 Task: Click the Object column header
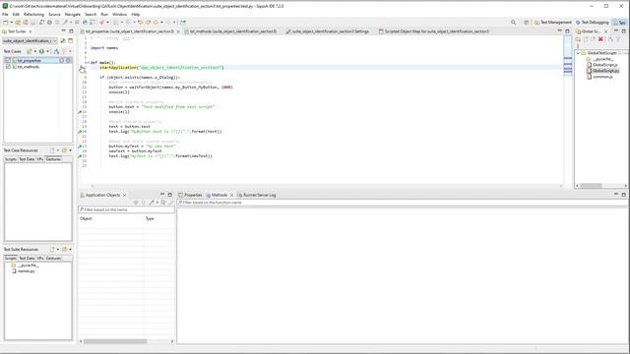point(110,218)
